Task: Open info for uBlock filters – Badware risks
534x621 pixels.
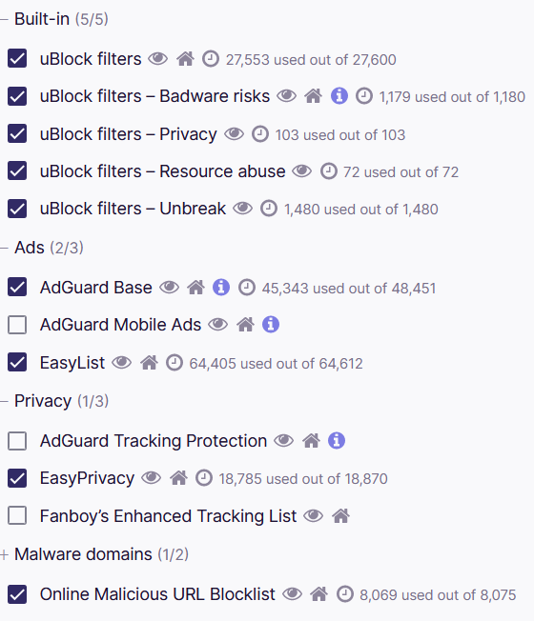Action: click(339, 96)
